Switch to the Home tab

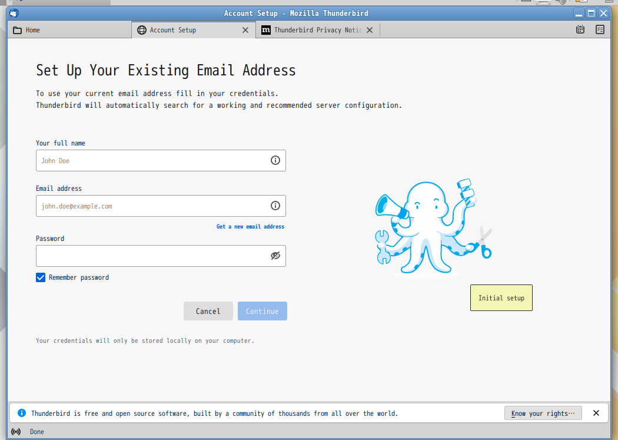pyautogui.click(x=69, y=30)
